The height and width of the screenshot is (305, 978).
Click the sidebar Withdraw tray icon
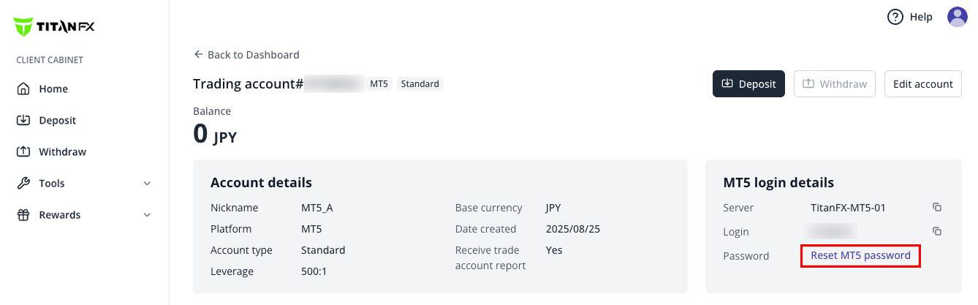click(x=23, y=152)
